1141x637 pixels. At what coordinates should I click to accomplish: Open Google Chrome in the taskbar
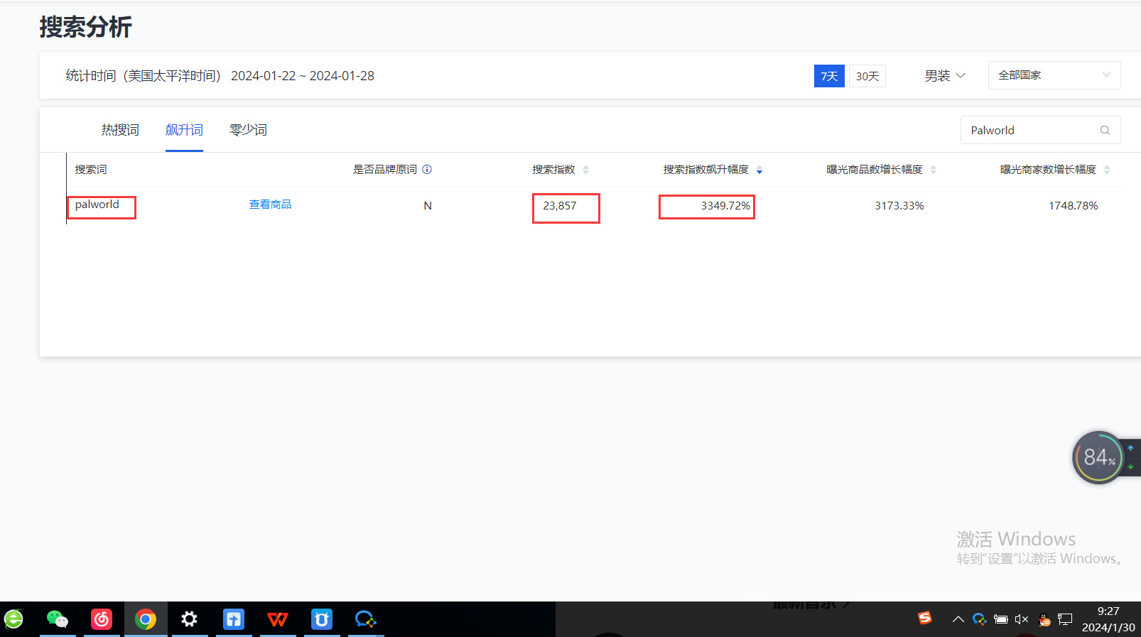pos(146,619)
